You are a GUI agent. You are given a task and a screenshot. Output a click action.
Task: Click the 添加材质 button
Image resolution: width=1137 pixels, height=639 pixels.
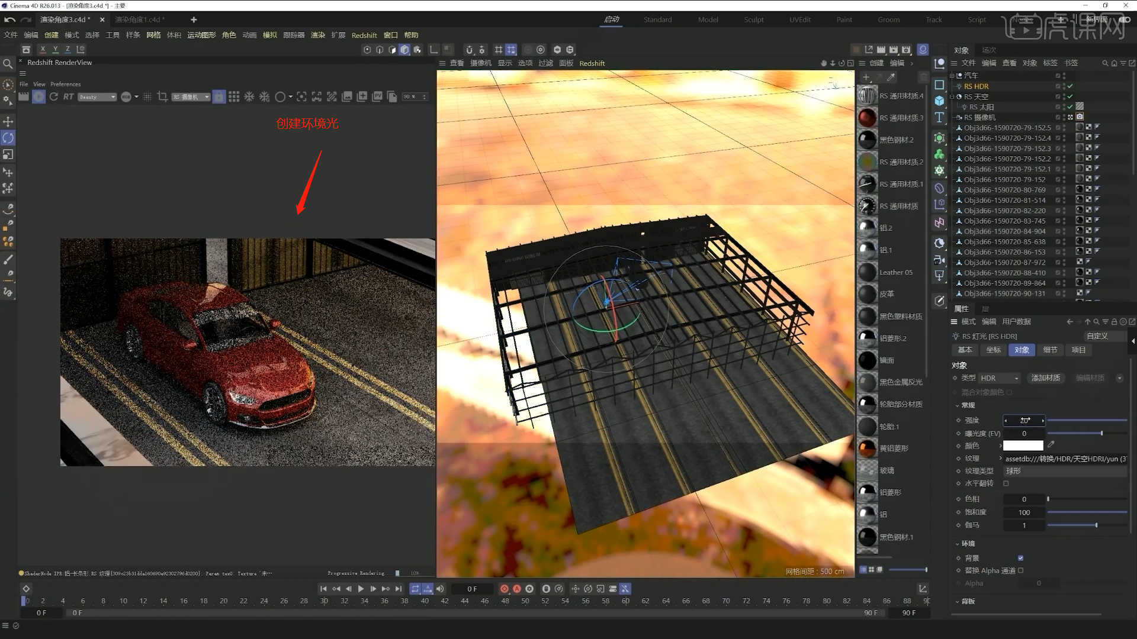(x=1046, y=377)
